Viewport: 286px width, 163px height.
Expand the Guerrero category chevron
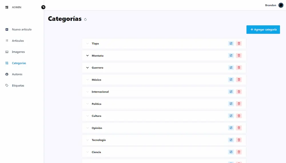tap(88, 68)
